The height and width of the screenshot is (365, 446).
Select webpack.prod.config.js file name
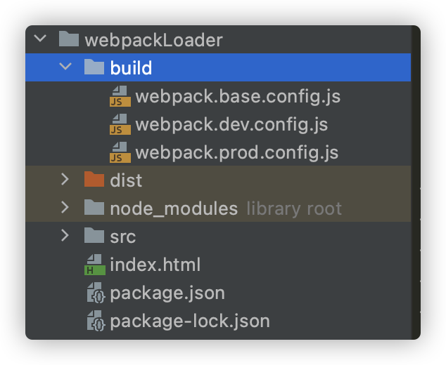[237, 153]
